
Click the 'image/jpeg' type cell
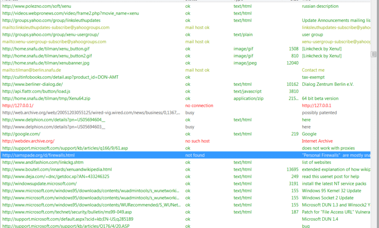pos(245,63)
